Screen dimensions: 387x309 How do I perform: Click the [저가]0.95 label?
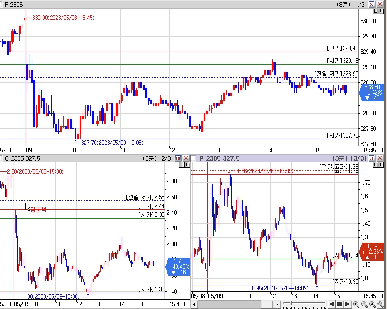pos(345,281)
